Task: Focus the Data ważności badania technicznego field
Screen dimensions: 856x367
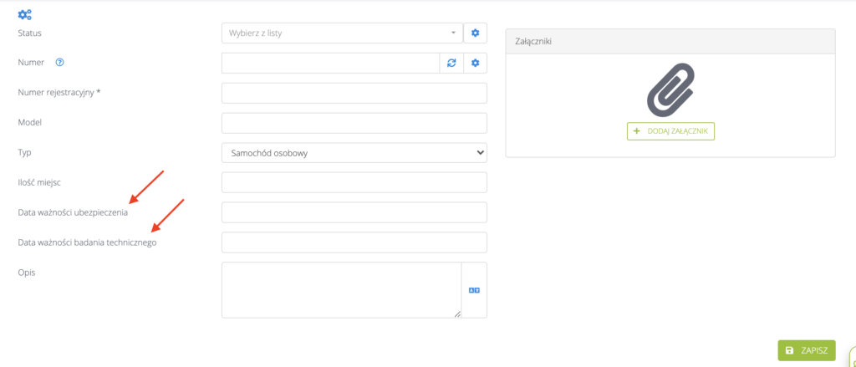Action: pyautogui.click(x=354, y=242)
